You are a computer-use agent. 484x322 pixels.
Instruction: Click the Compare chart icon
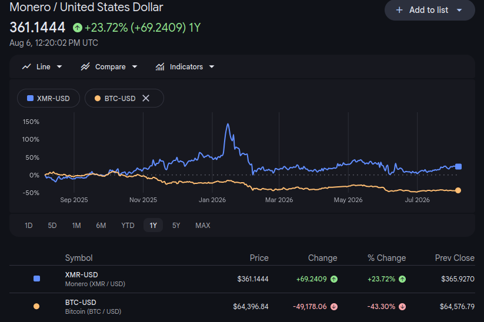[x=85, y=66]
